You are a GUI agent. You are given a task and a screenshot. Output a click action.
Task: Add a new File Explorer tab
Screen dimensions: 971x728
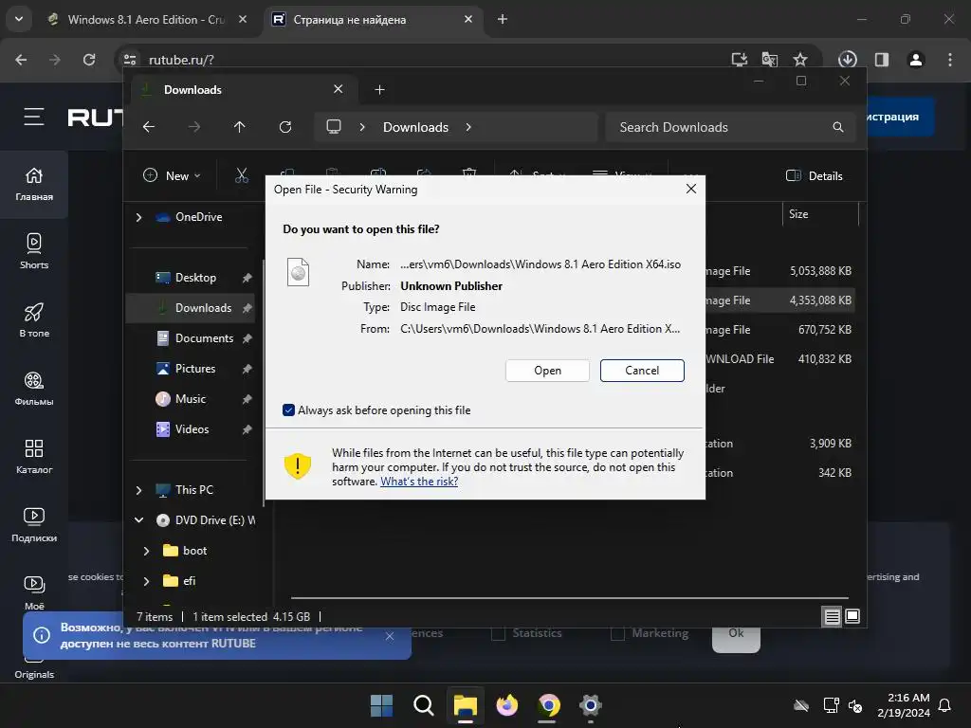click(379, 90)
